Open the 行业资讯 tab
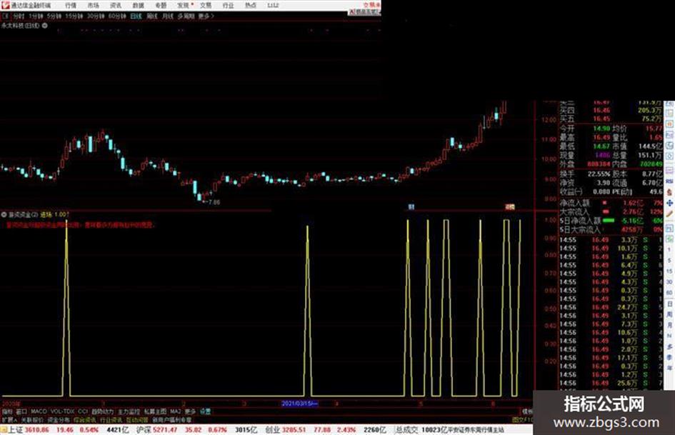Viewport: 675px width, 435px height. [x=111, y=419]
